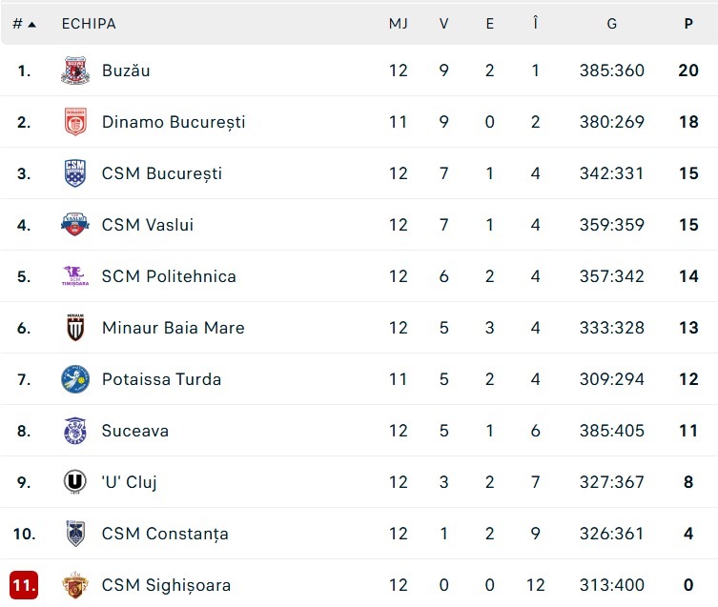
Task: Click the ECHIPA column header
Action: tap(89, 23)
